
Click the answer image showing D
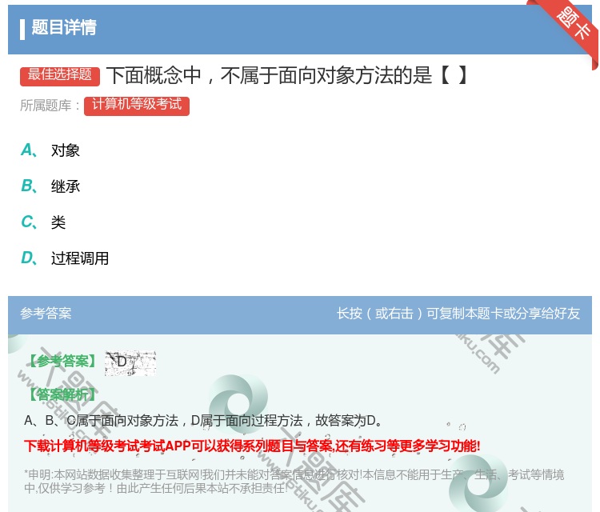(x=130, y=363)
